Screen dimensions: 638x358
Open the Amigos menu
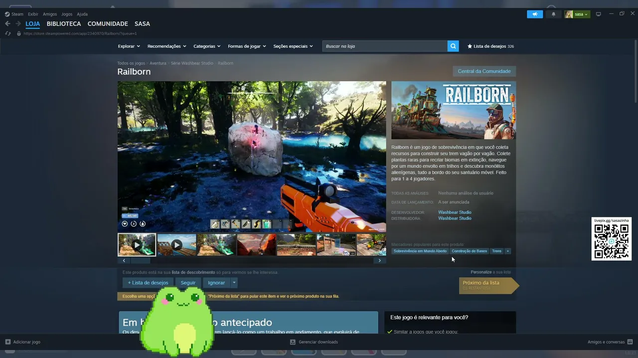(x=50, y=14)
